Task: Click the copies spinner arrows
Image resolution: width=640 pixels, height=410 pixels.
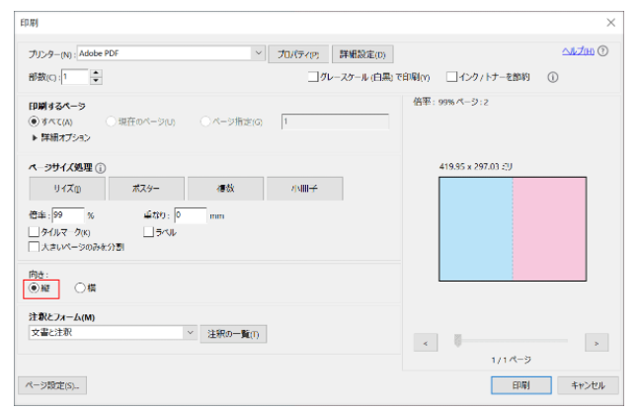Action: point(96,76)
